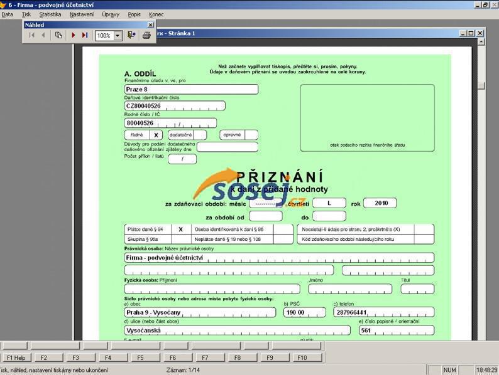Toggle Skupina § 95a checkbox

tap(181, 239)
